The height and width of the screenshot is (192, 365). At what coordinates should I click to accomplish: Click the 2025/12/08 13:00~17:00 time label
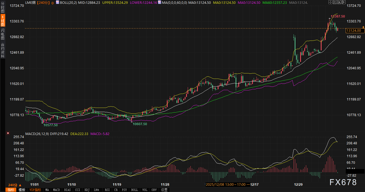tap(226, 185)
